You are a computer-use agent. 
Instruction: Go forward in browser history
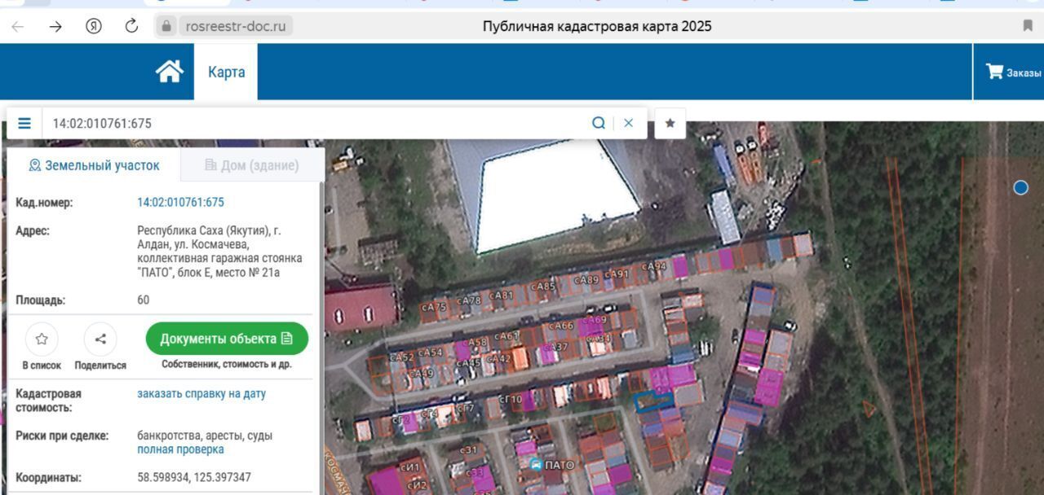coord(55,26)
